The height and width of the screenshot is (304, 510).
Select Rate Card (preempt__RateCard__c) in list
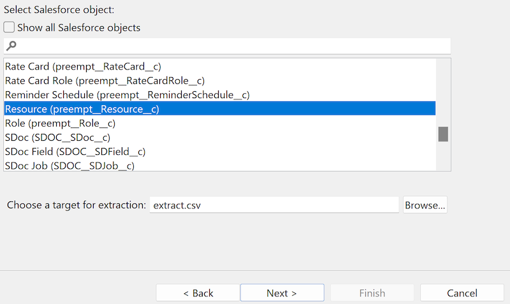83,66
